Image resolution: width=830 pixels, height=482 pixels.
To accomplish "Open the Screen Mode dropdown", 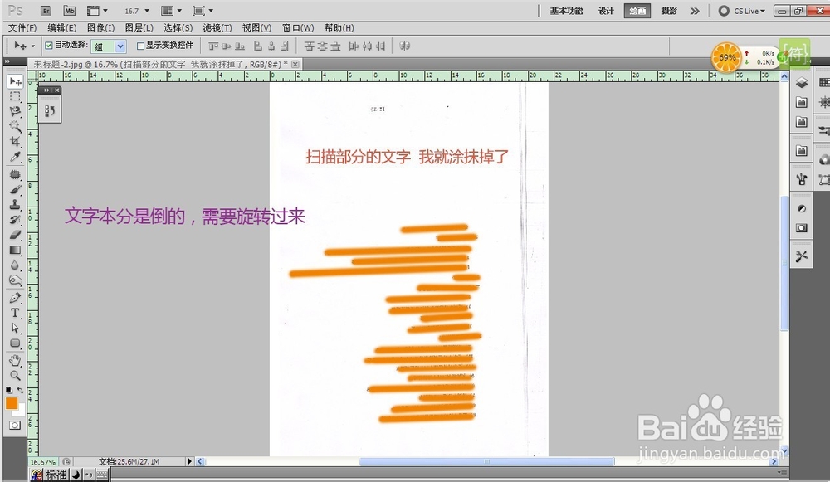I will pyautogui.click(x=203, y=11).
